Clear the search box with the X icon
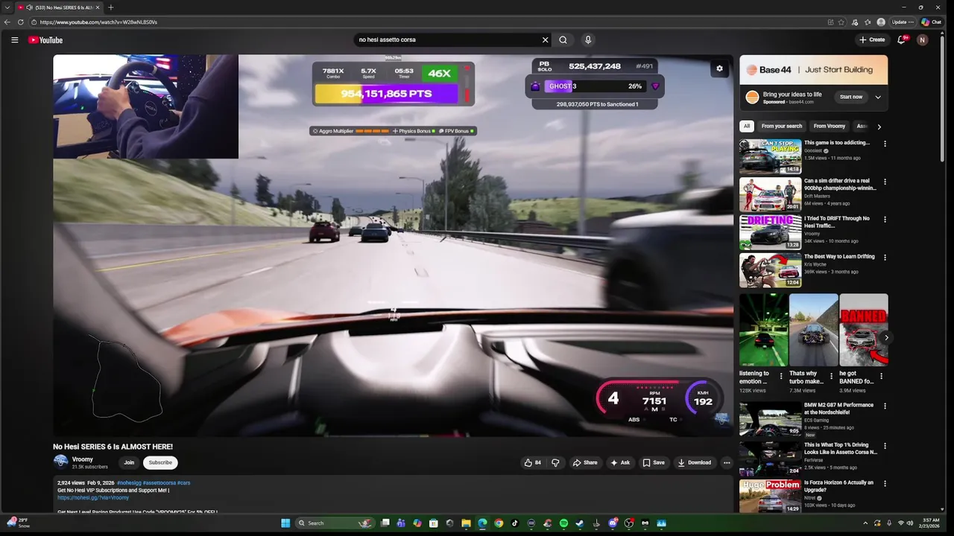Screen dimensions: 954x536 point(545,39)
